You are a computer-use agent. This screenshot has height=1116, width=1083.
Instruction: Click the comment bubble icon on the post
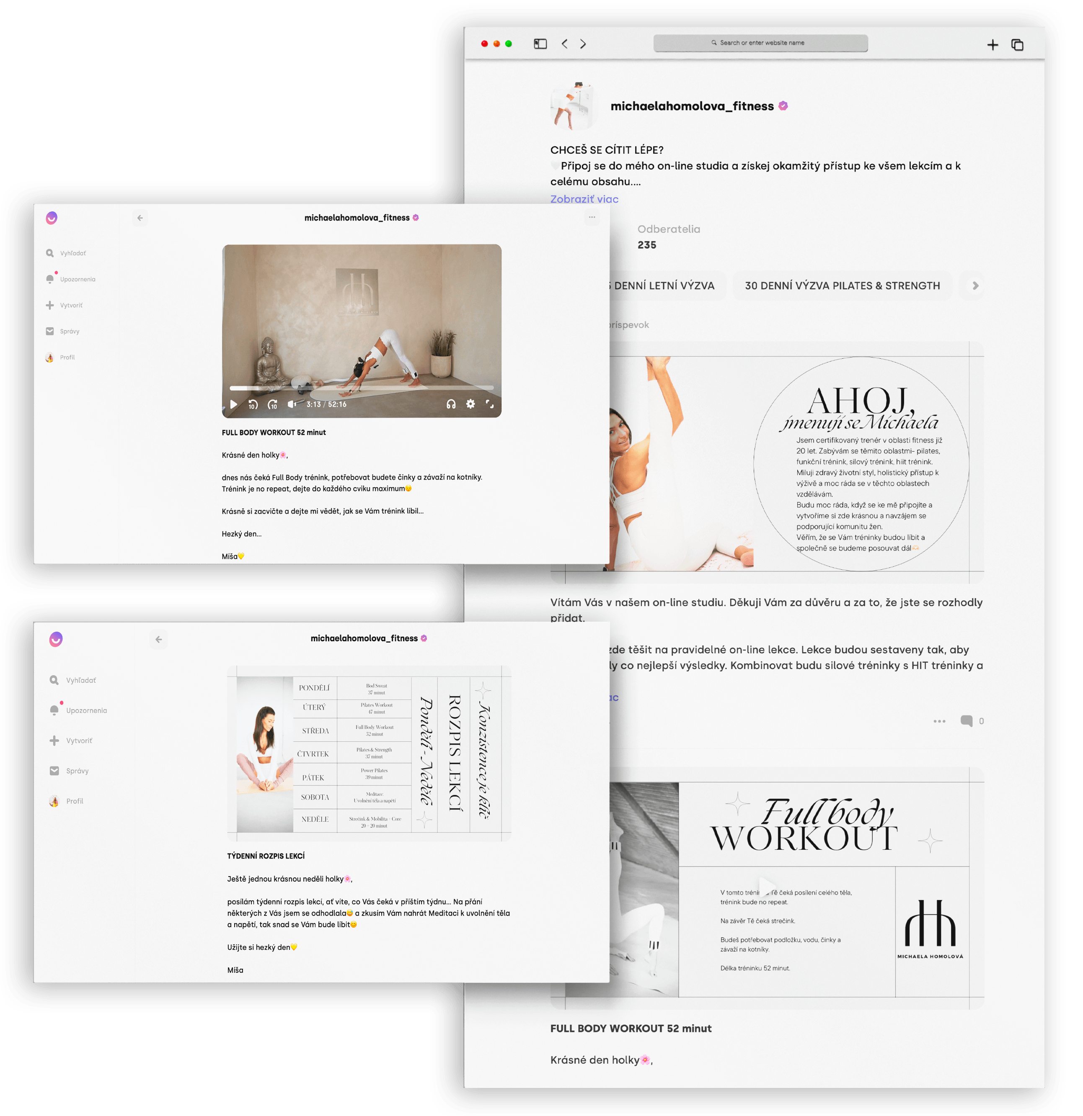pos(967,721)
